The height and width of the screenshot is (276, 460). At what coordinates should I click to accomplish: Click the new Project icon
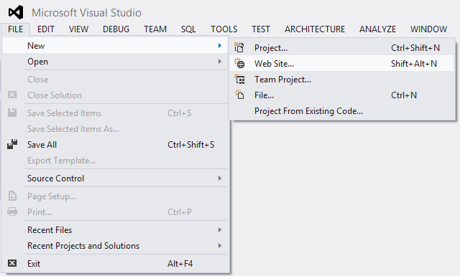(x=239, y=47)
